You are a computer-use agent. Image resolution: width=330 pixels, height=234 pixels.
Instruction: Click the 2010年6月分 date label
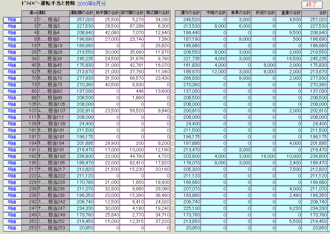tap(91, 4)
